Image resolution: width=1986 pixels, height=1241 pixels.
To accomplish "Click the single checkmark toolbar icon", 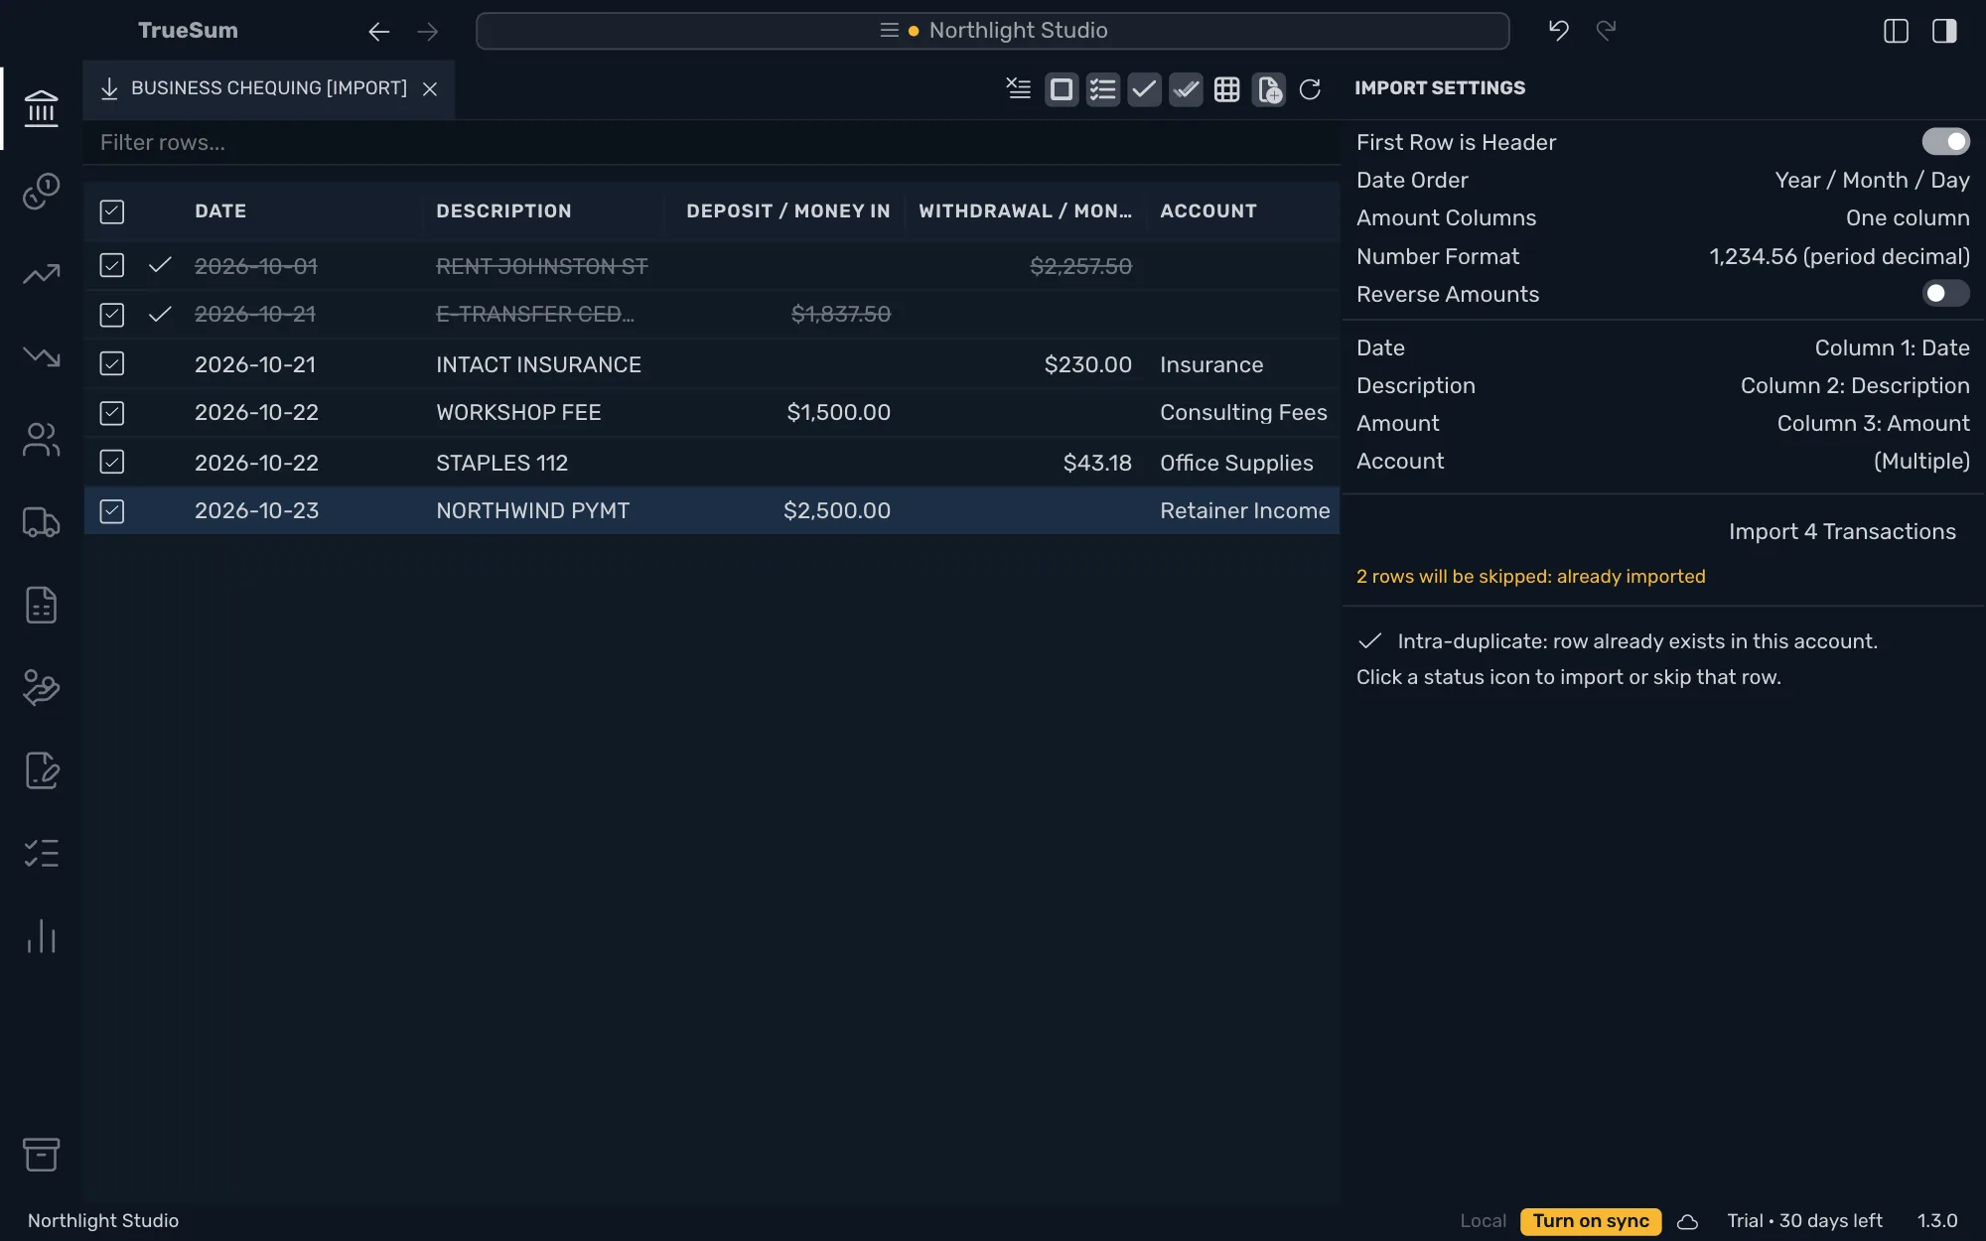I will pyautogui.click(x=1144, y=89).
